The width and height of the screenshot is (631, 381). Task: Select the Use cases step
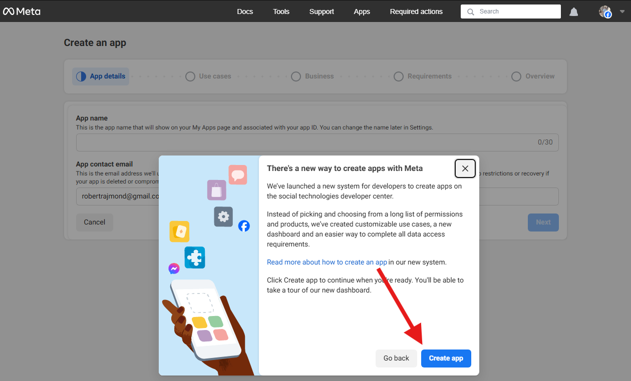pos(208,76)
